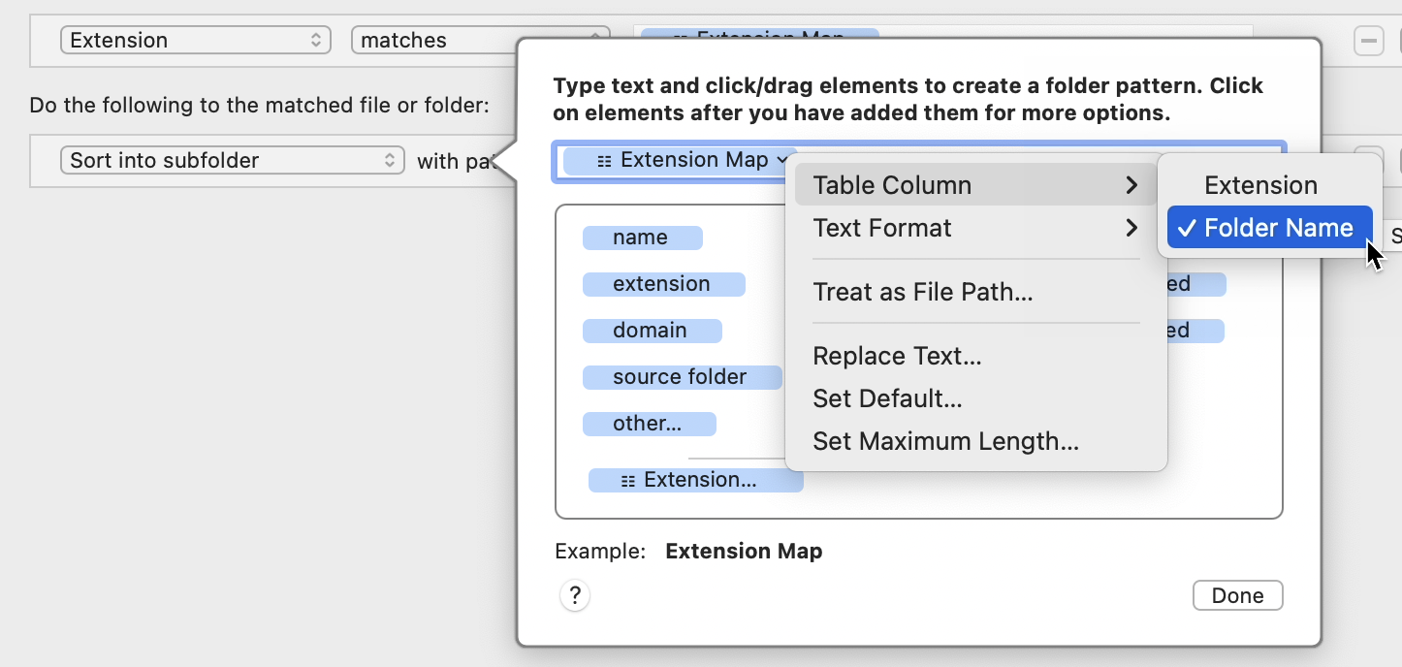
Task: Choose 'Replace Text...' from the menu
Action: 897,356
